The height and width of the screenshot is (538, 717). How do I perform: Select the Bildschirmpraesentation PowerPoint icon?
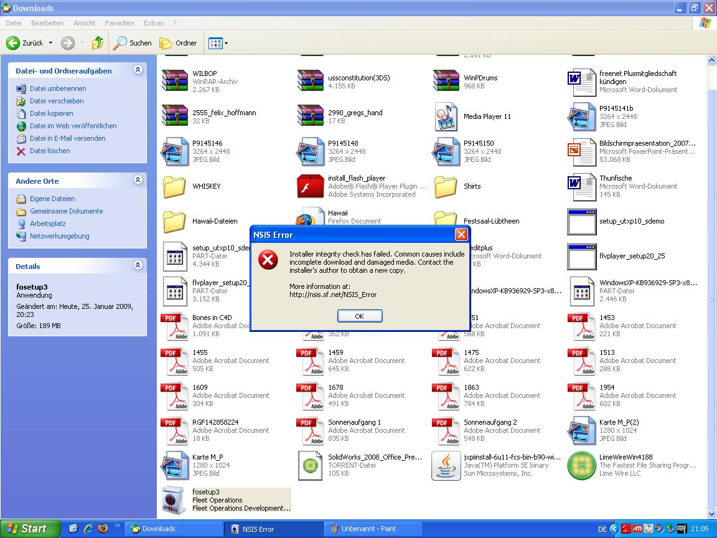(581, 151)
